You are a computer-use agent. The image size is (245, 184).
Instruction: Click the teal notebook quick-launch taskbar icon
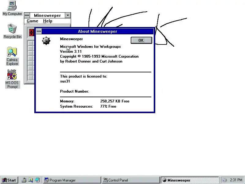coord(37,180)
